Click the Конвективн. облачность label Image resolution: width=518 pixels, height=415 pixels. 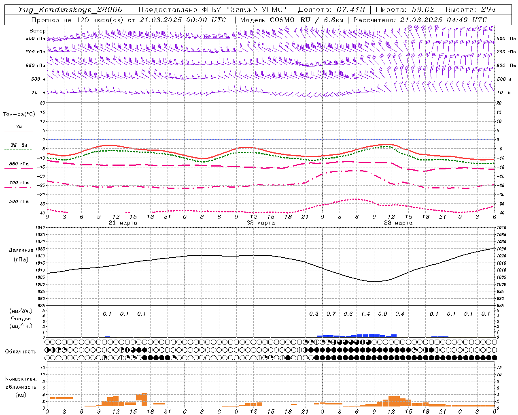coord(21,383)
